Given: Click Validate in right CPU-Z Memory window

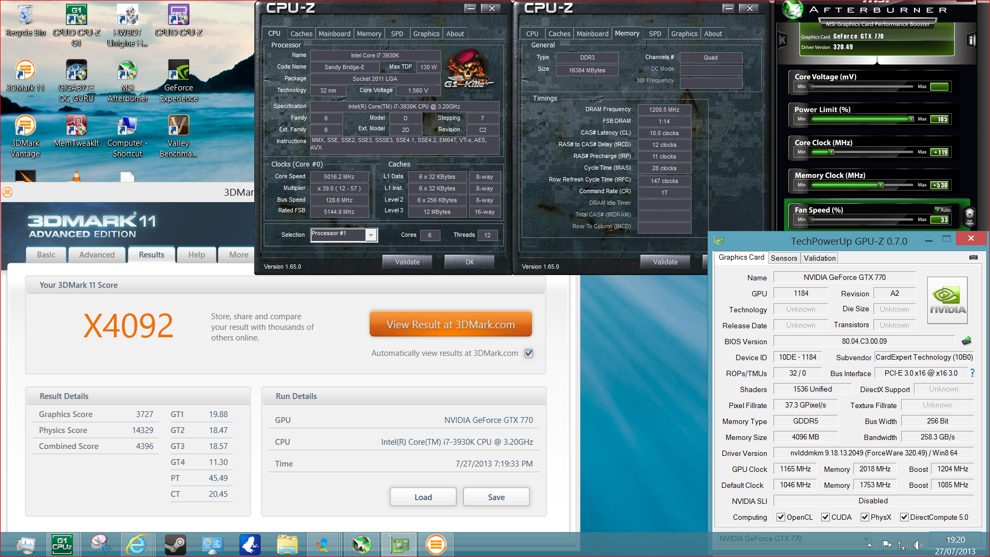Looking at the screenshot, I should point(665,262).
